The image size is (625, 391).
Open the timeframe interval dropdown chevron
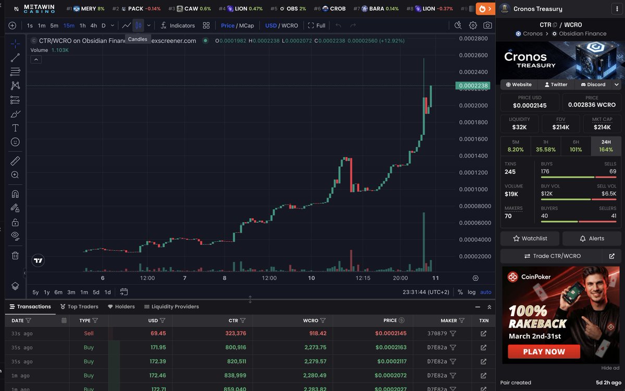click(113, 25)
